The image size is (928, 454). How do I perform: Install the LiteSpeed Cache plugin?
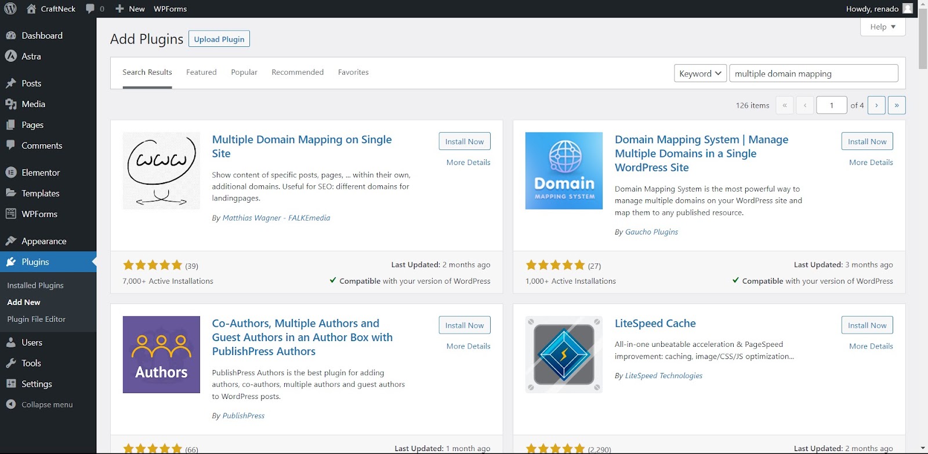pyautogui.click(x=867, y=325)
